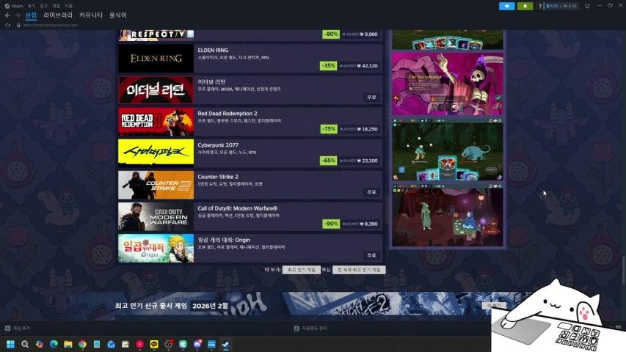Open the account wallet dropdown
The width and height of the screenshot is (626, 352).
click(x=561, y=6)
